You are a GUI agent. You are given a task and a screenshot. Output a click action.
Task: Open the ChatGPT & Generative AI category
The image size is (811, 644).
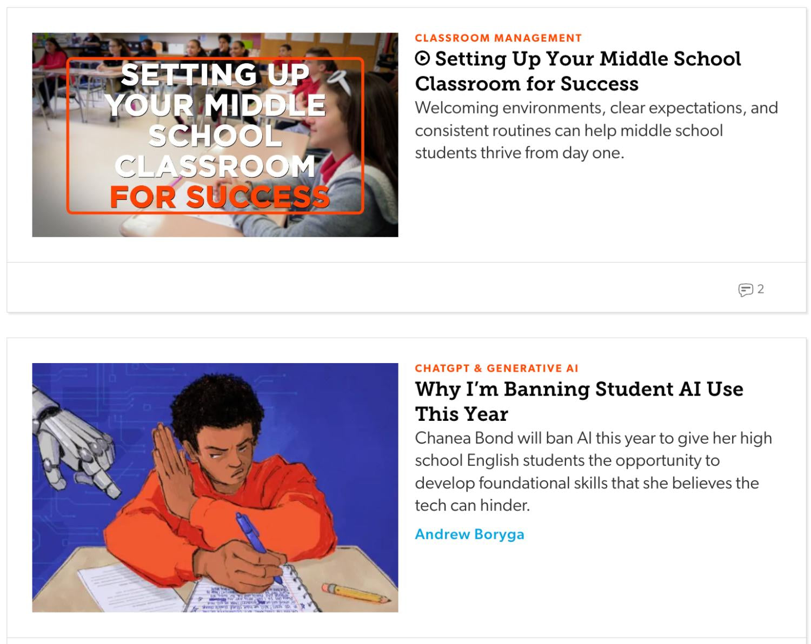click(496, 368)
